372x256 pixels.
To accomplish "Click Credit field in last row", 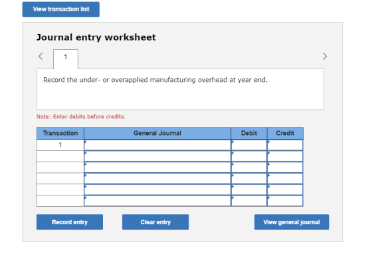I will point(285,201).
